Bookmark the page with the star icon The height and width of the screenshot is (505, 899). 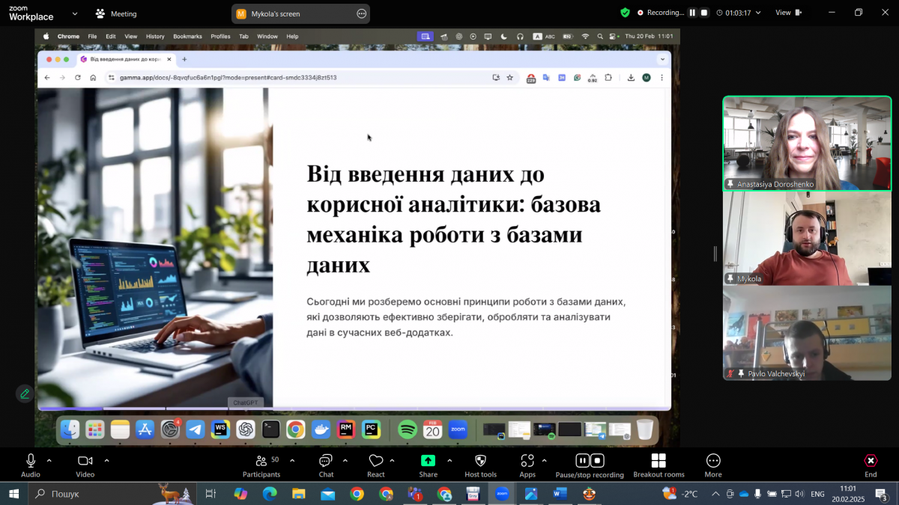[510, 77]
